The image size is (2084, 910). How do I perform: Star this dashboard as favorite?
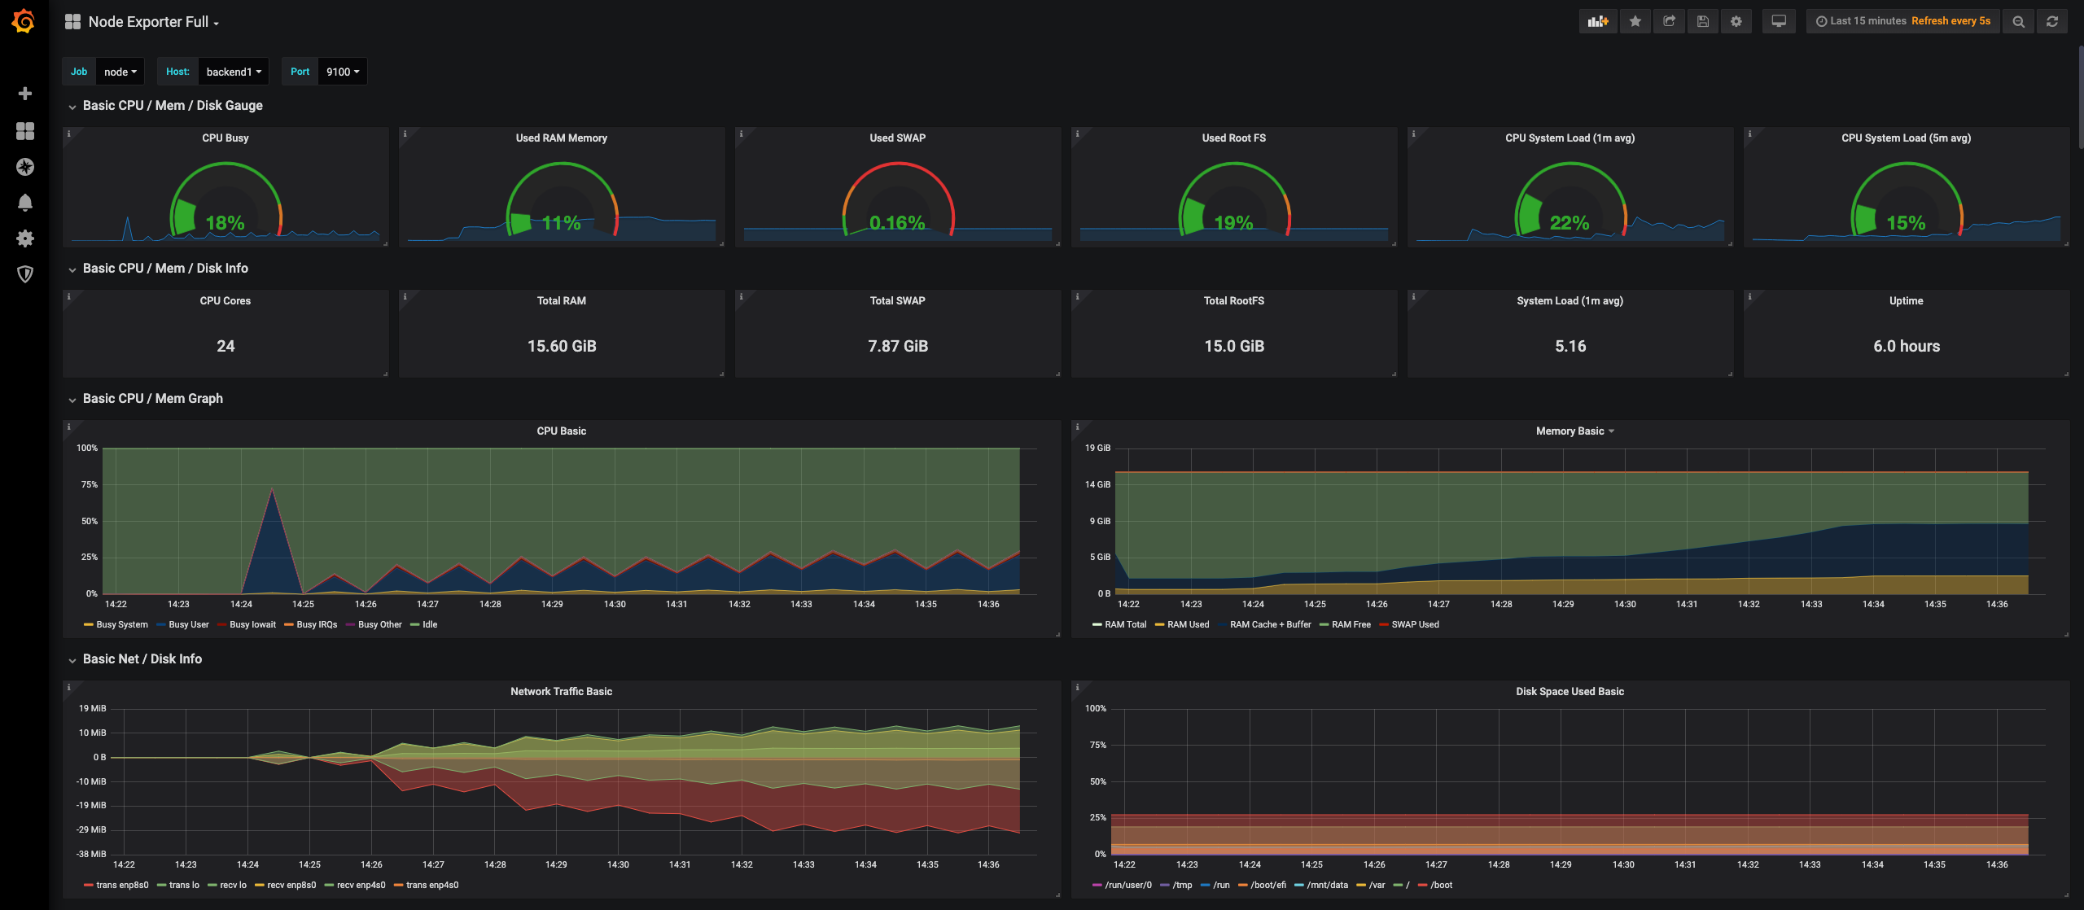[1635, 21]
